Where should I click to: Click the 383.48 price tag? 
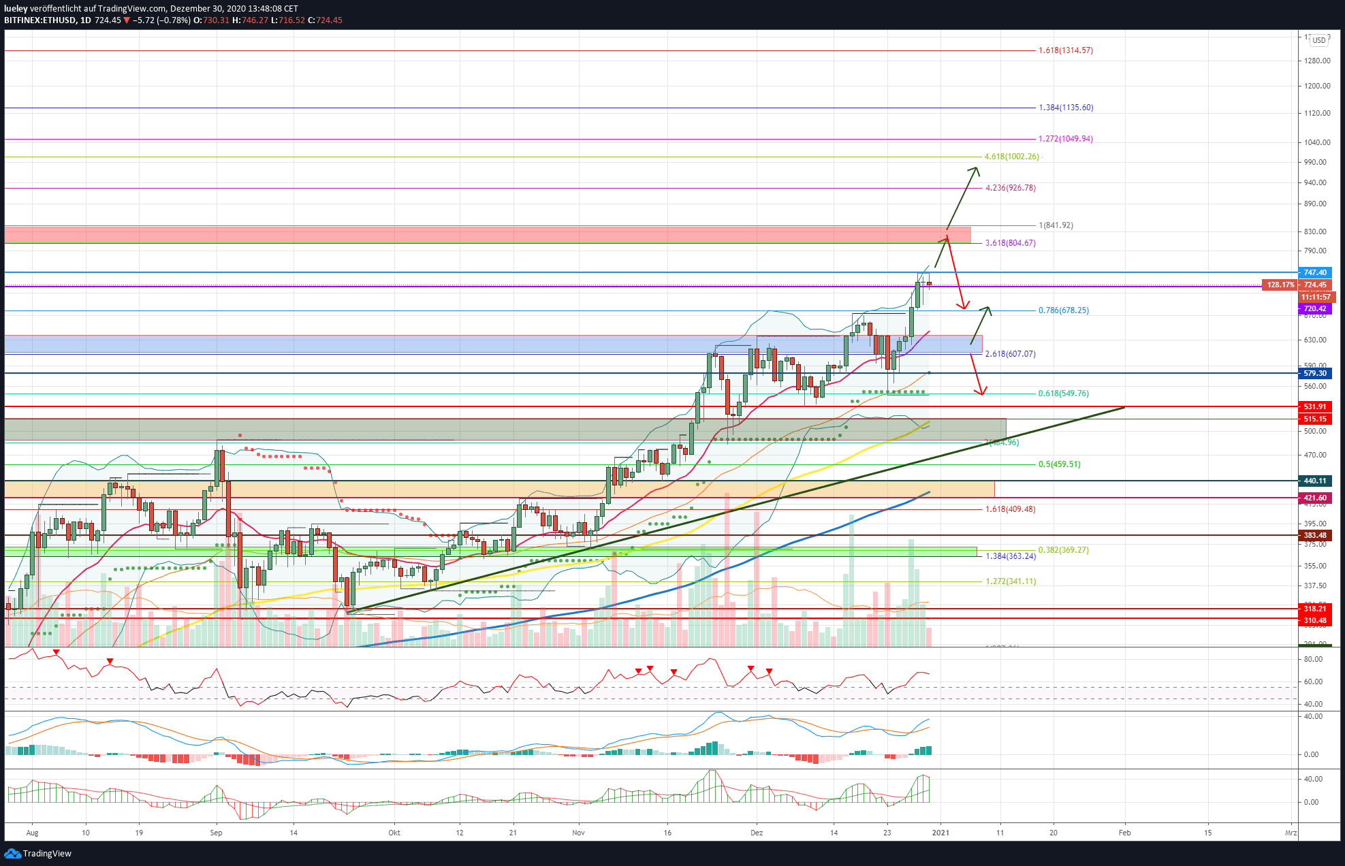(x=1315, y=535)
